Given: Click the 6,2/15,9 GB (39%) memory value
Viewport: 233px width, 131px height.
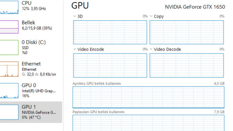Looking at the screenshot, I should (37, 28).
